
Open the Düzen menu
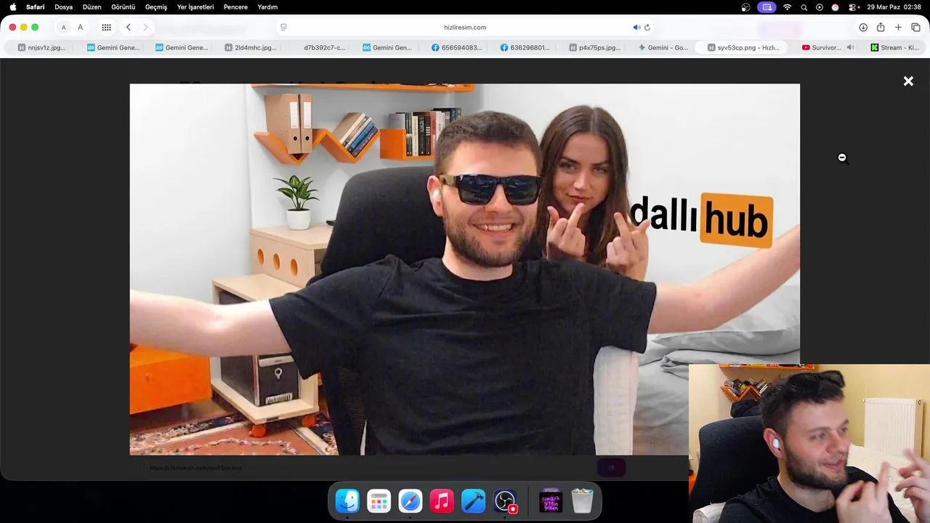point(92,7)
